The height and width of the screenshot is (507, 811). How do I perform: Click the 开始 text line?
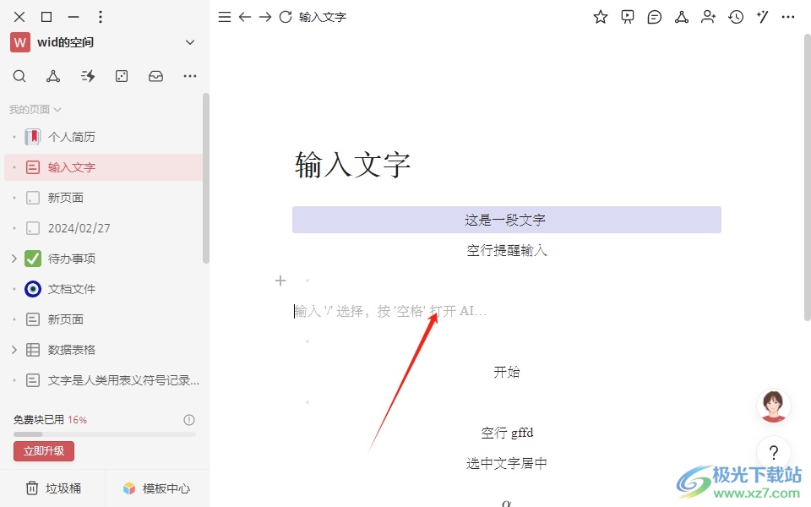click(506, 372)
